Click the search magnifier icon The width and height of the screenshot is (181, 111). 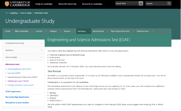coord(169,3)
